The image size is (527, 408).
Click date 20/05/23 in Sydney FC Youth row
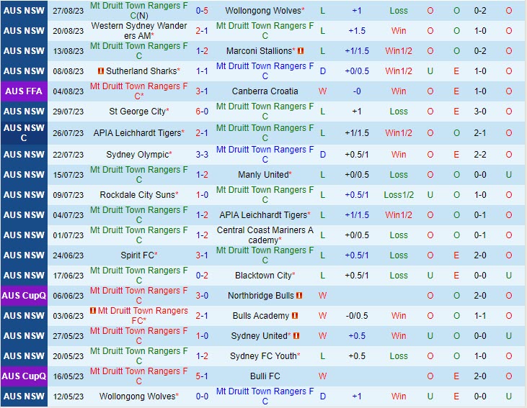tap(68, 356)
